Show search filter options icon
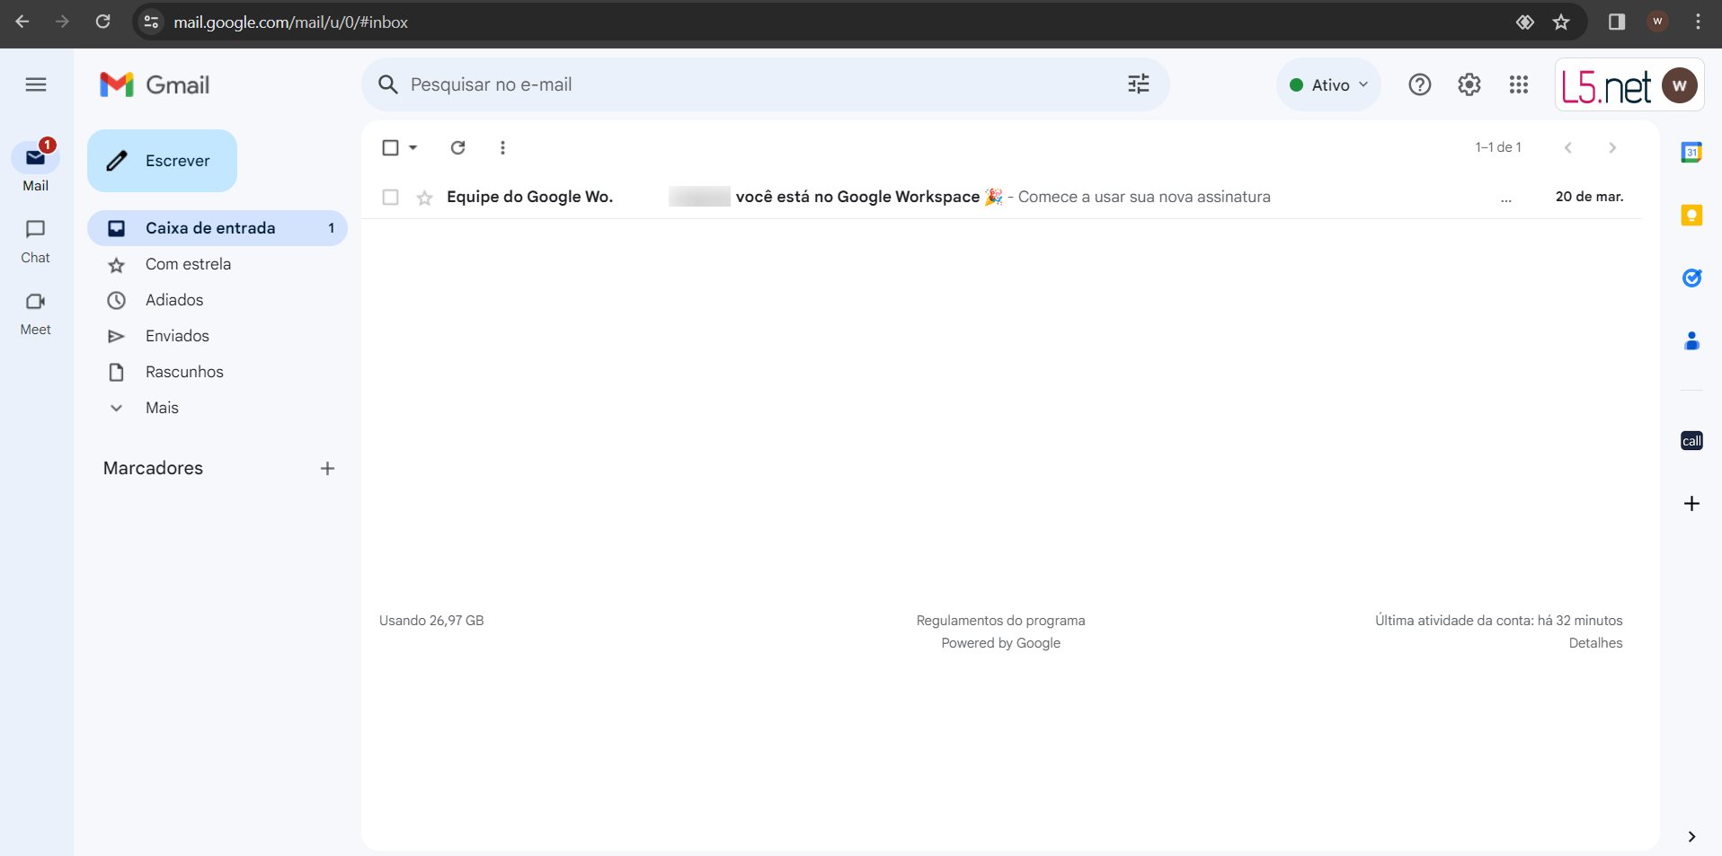The width and height of the screenshot is (1722, 856). [x=1138, y=84]
